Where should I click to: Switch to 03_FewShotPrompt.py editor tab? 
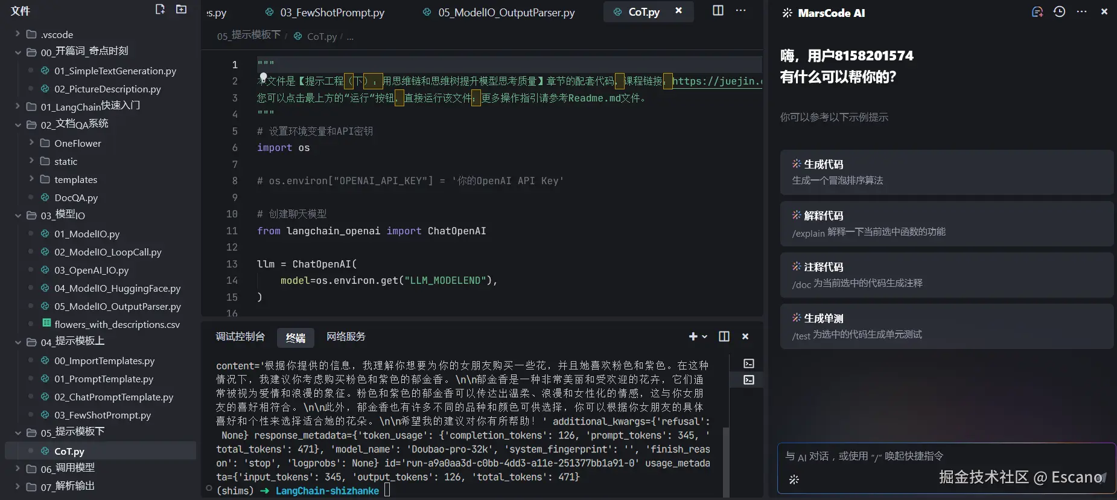[325, 12]
